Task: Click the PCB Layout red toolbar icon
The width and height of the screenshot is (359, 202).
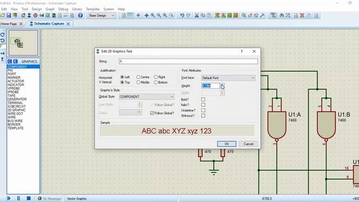Action: [35, 15]
